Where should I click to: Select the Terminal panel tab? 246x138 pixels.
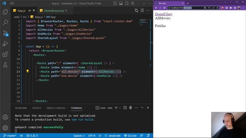[x=76, y=108]
